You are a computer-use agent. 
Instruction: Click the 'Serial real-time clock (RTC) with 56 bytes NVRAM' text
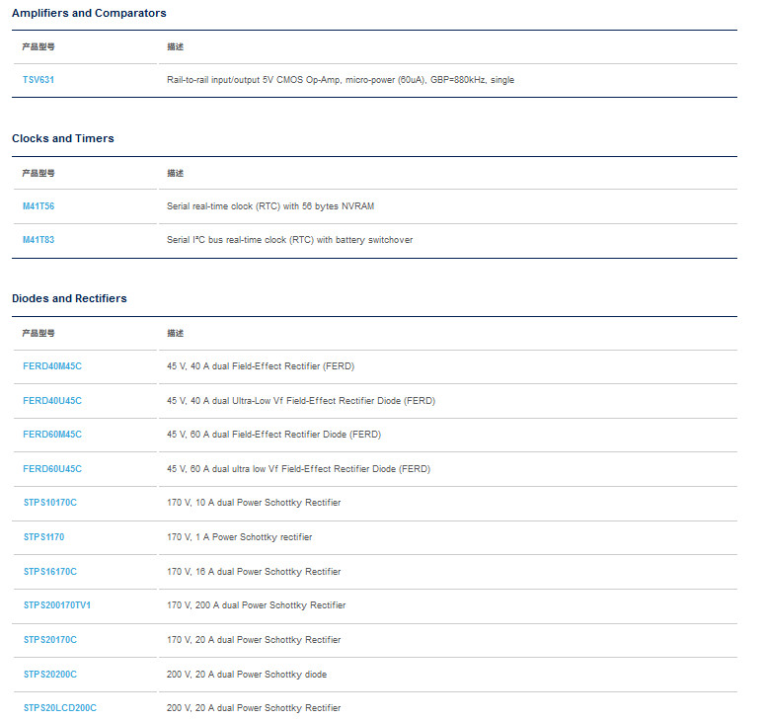pos(270,206)
